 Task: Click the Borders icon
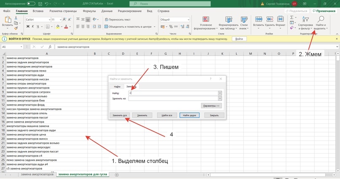[x=48, y=27]
